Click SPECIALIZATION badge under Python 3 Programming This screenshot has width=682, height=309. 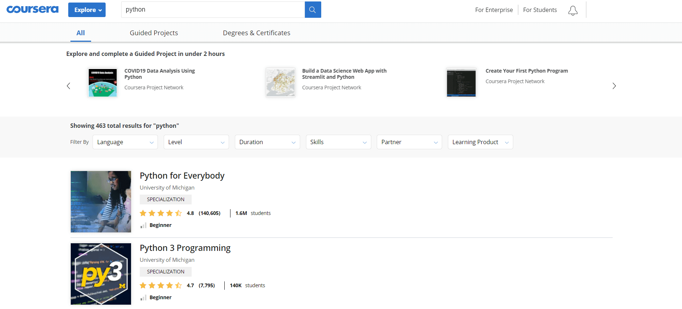[166, 272]
